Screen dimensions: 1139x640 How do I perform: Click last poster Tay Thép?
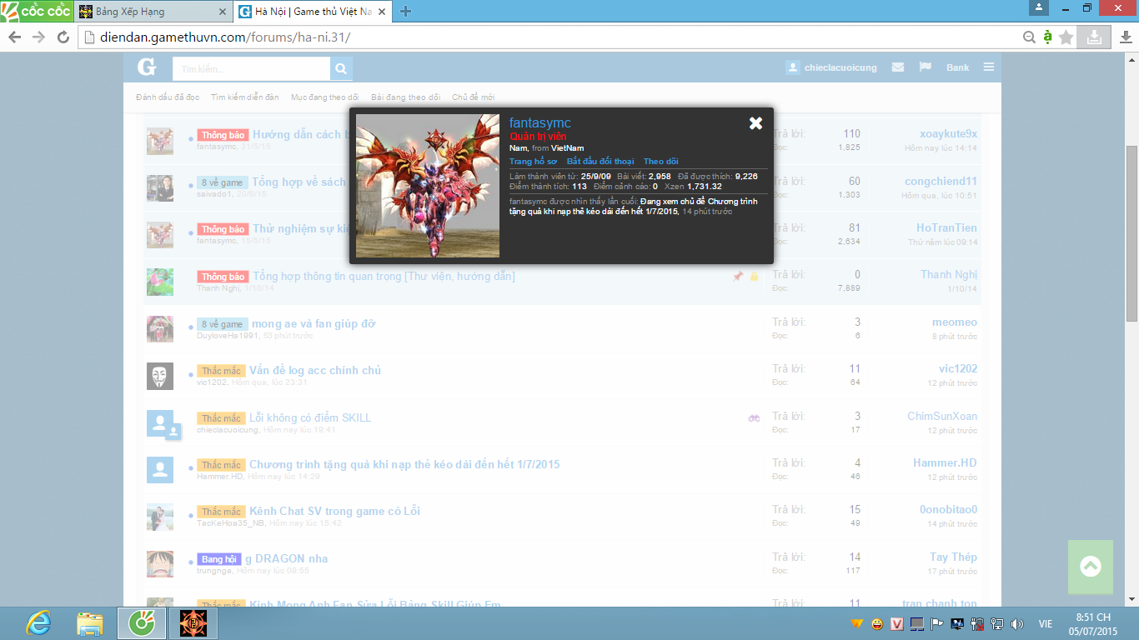click(x=954, y=557)
